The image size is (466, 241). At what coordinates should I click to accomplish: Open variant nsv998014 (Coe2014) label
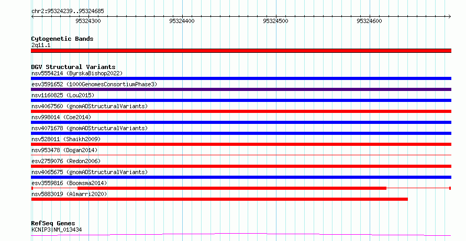coord(61,117)
